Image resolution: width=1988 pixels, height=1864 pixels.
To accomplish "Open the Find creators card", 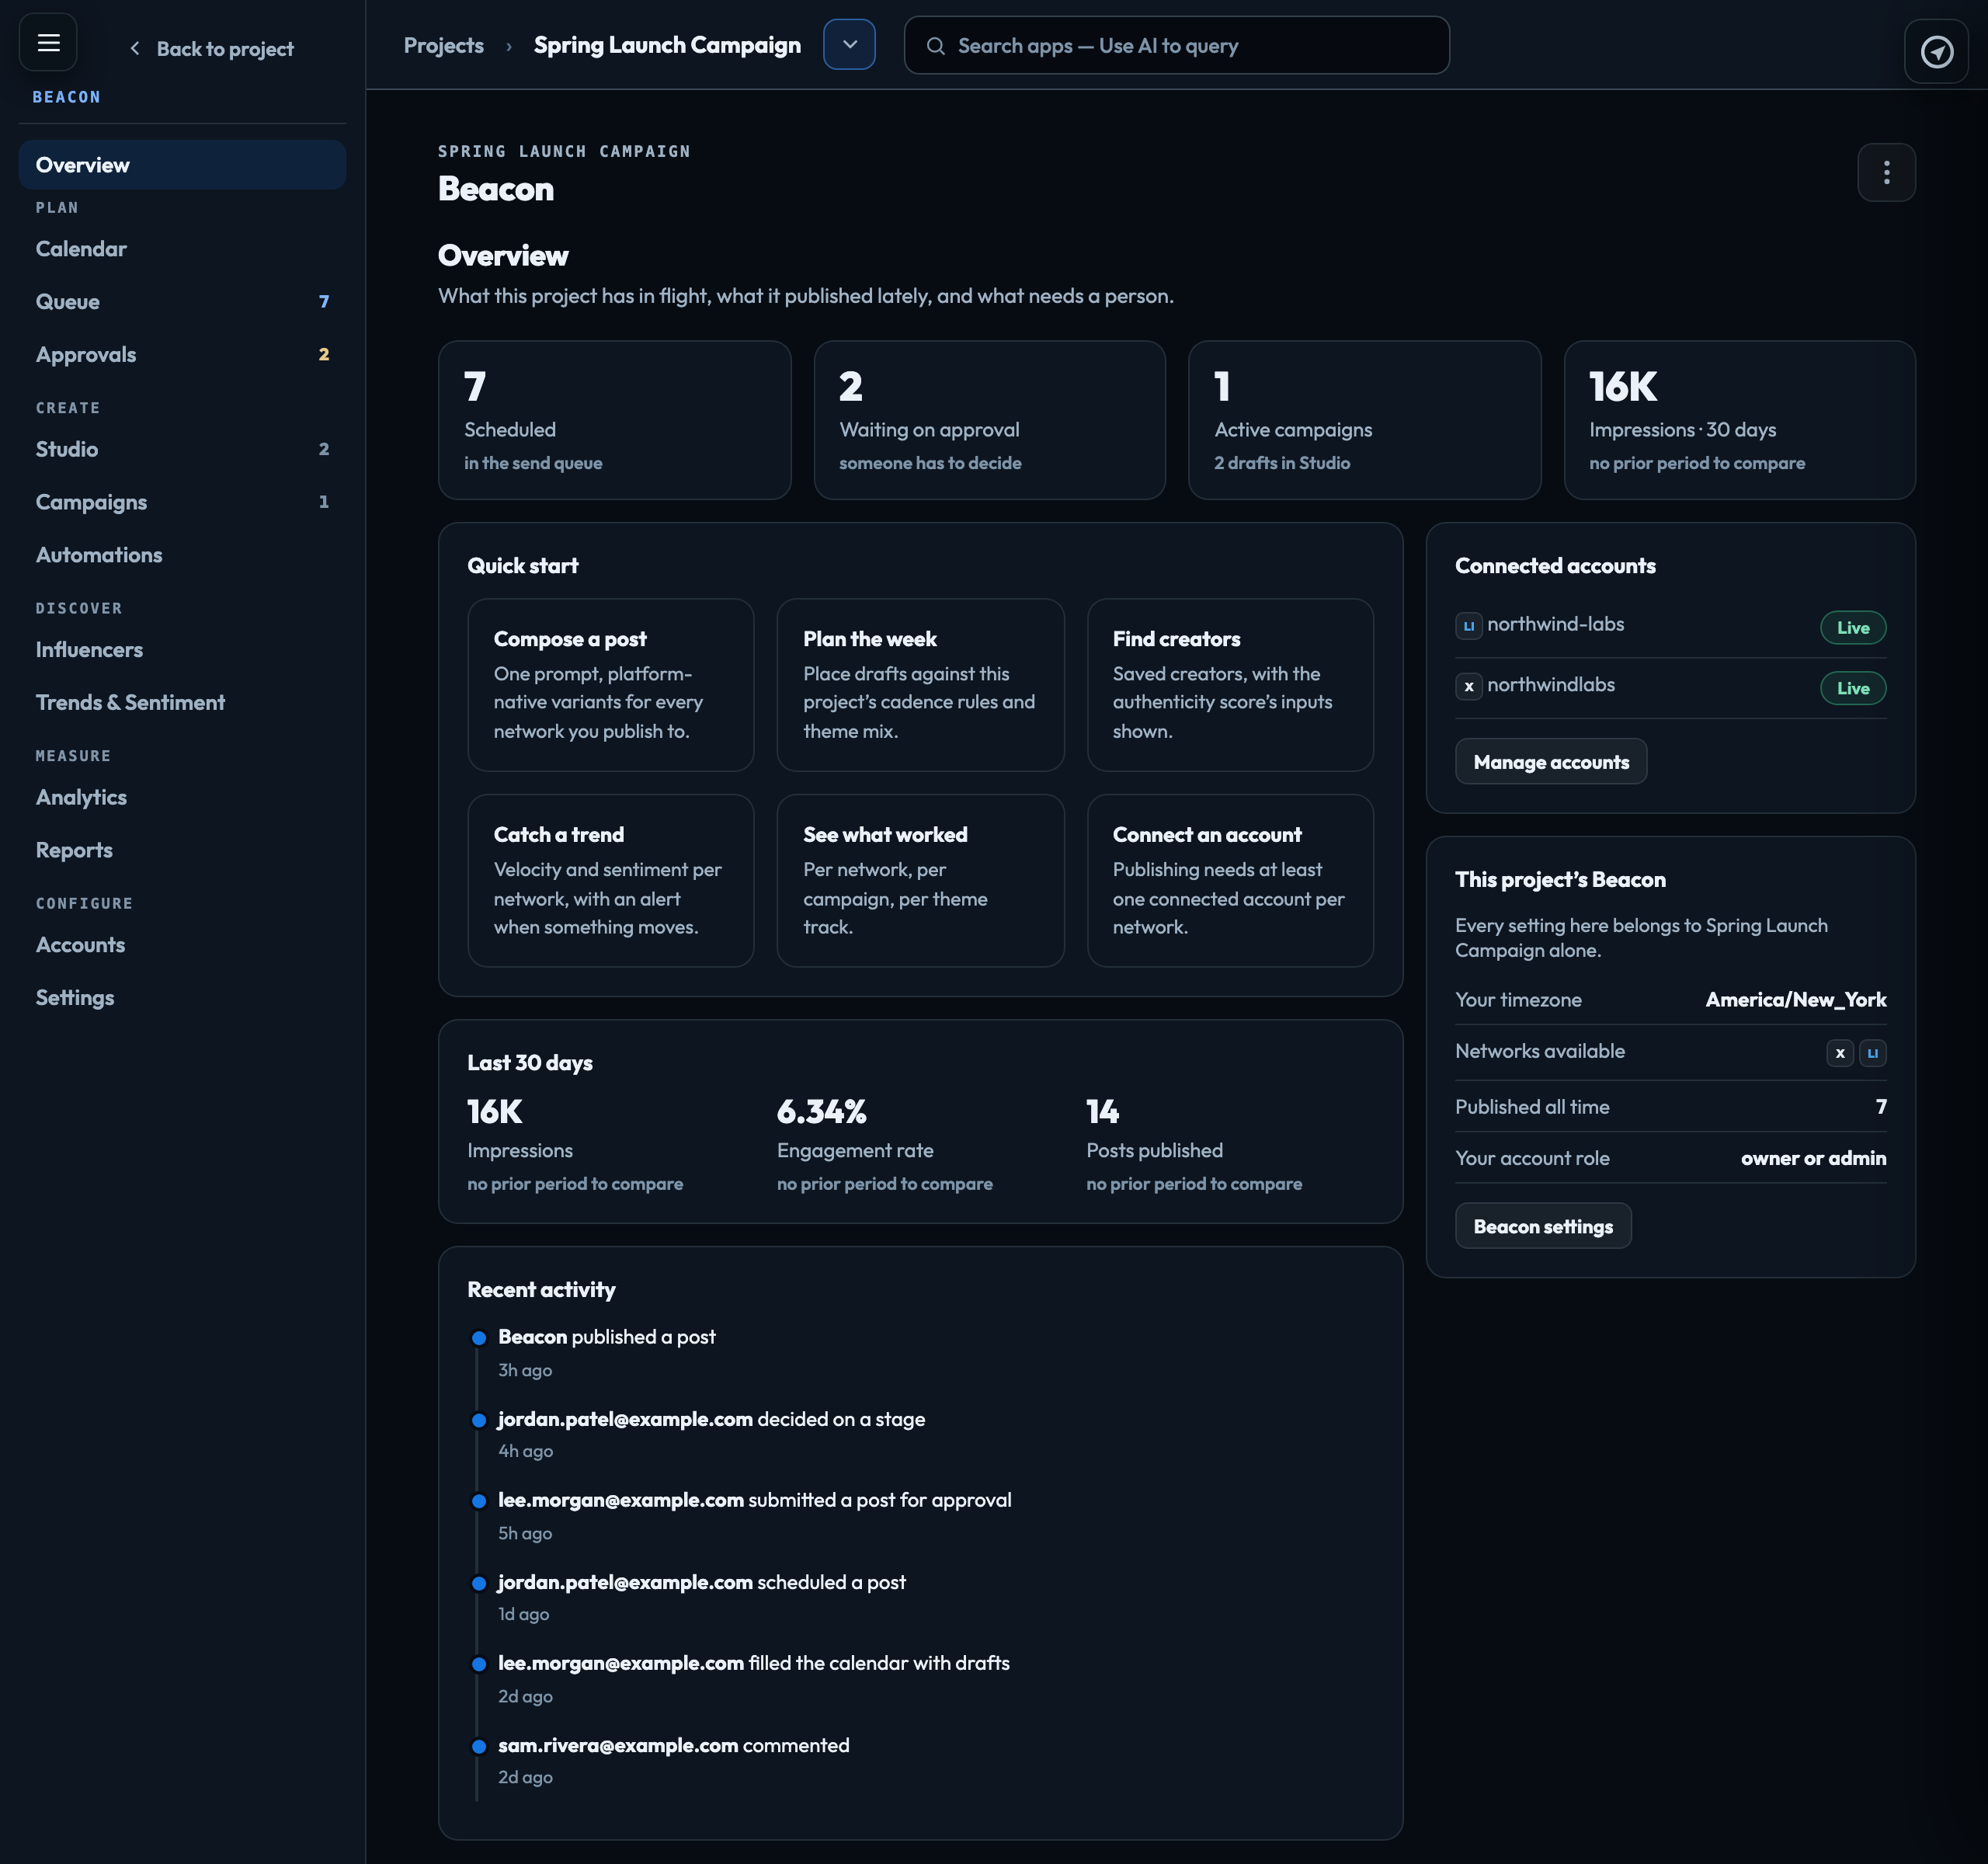I will point(1230,685).
